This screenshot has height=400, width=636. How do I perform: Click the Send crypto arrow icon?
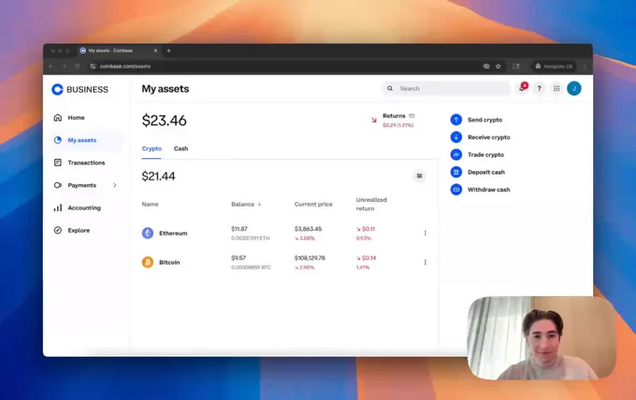[x=456, y=120]
